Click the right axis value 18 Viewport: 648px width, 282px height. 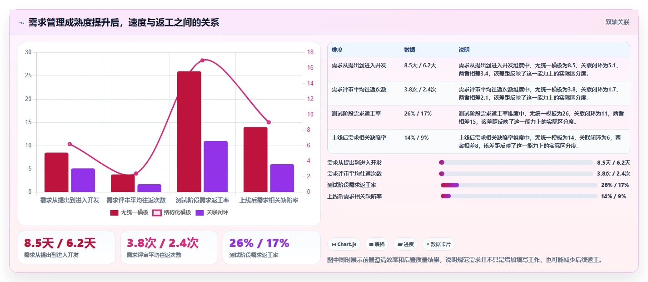pos(311,52)
